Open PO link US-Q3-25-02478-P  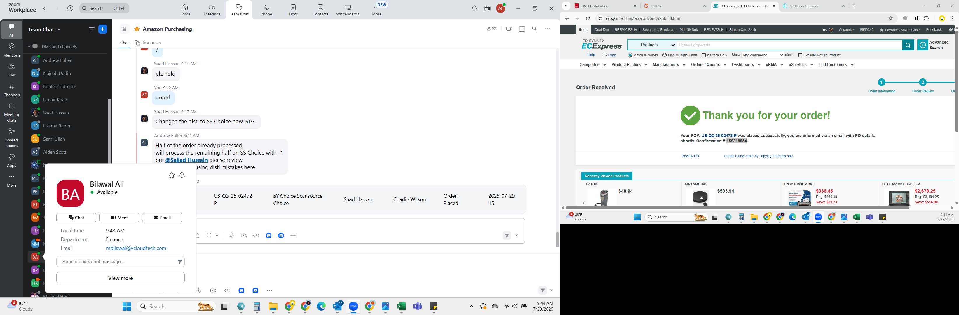(719, 136)
